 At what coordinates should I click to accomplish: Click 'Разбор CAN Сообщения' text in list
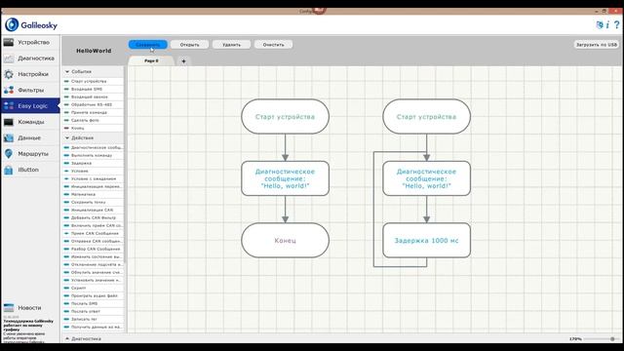coord(96,250)
